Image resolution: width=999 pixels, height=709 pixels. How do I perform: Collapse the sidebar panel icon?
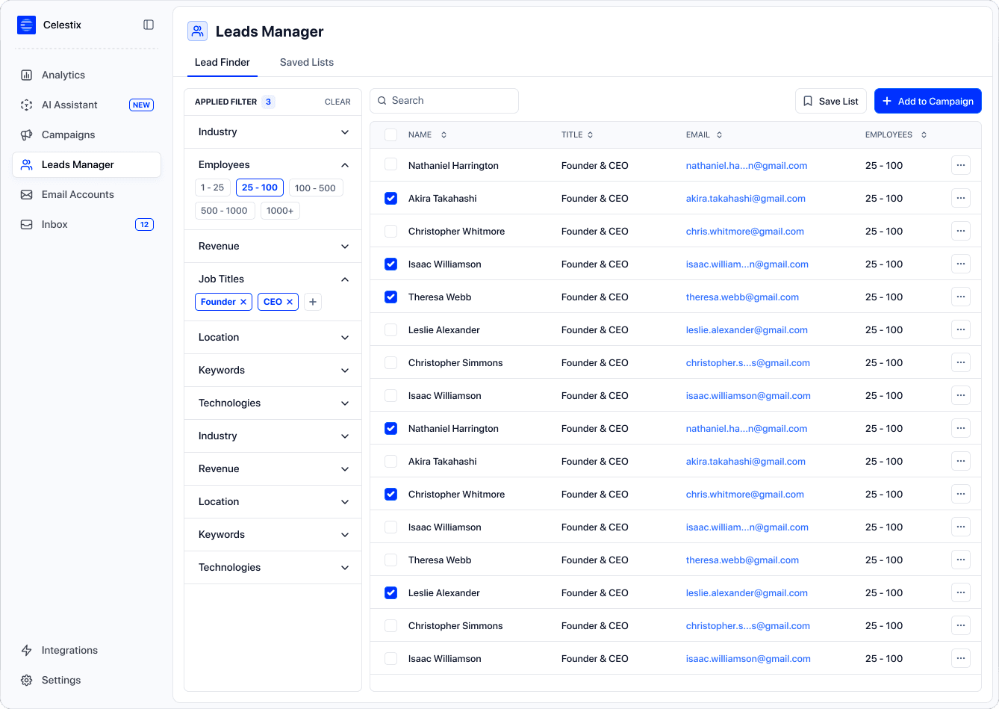pos(149,25)
